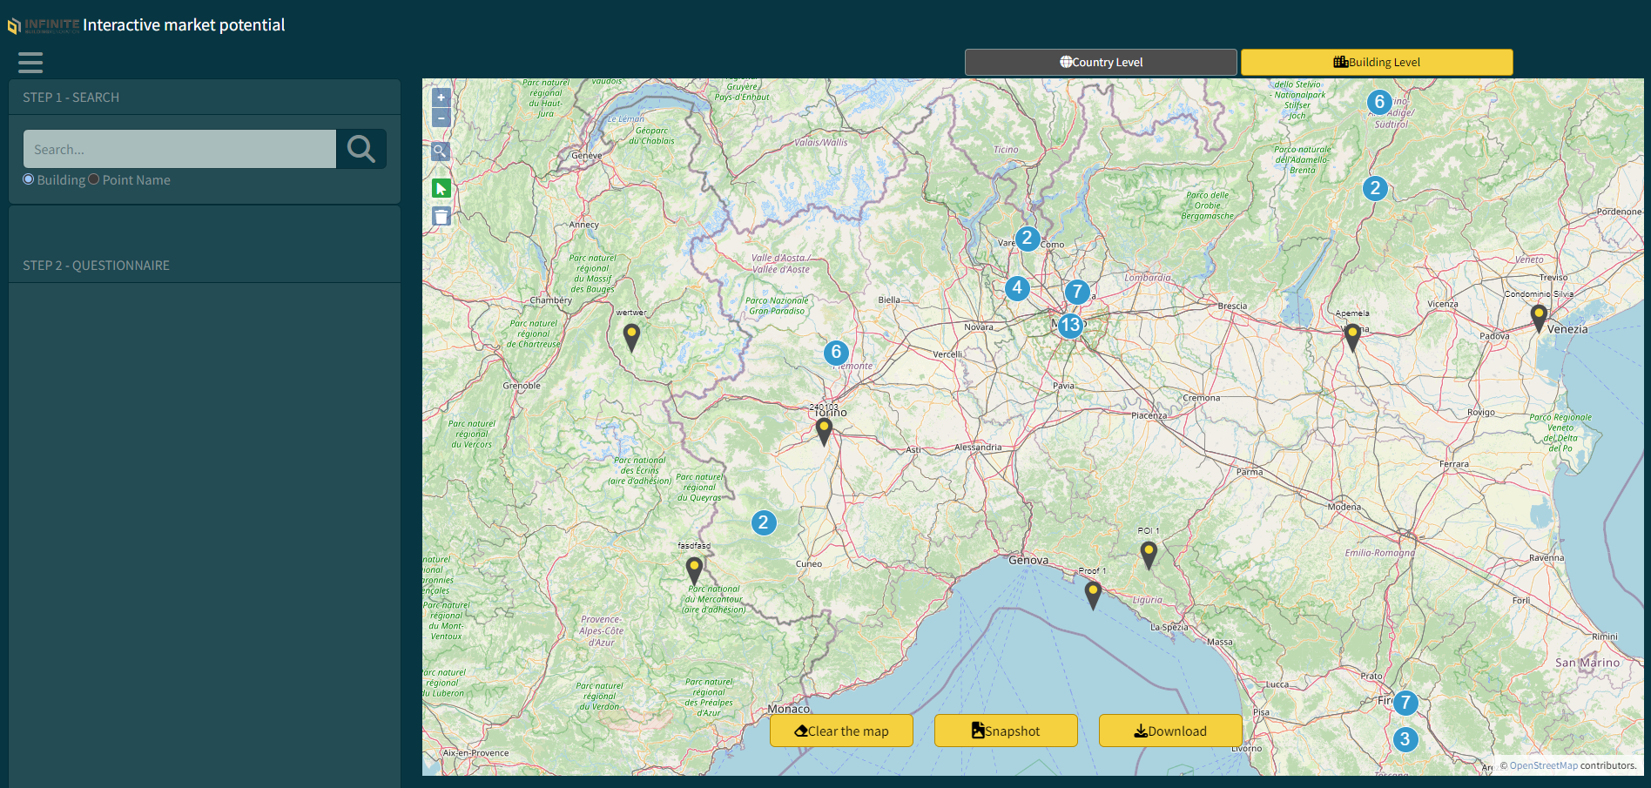The height and width of the screenshot is (788, 1651).
Task: Expand Step 2 - Questionnaire section
Action: click(205, 265)
